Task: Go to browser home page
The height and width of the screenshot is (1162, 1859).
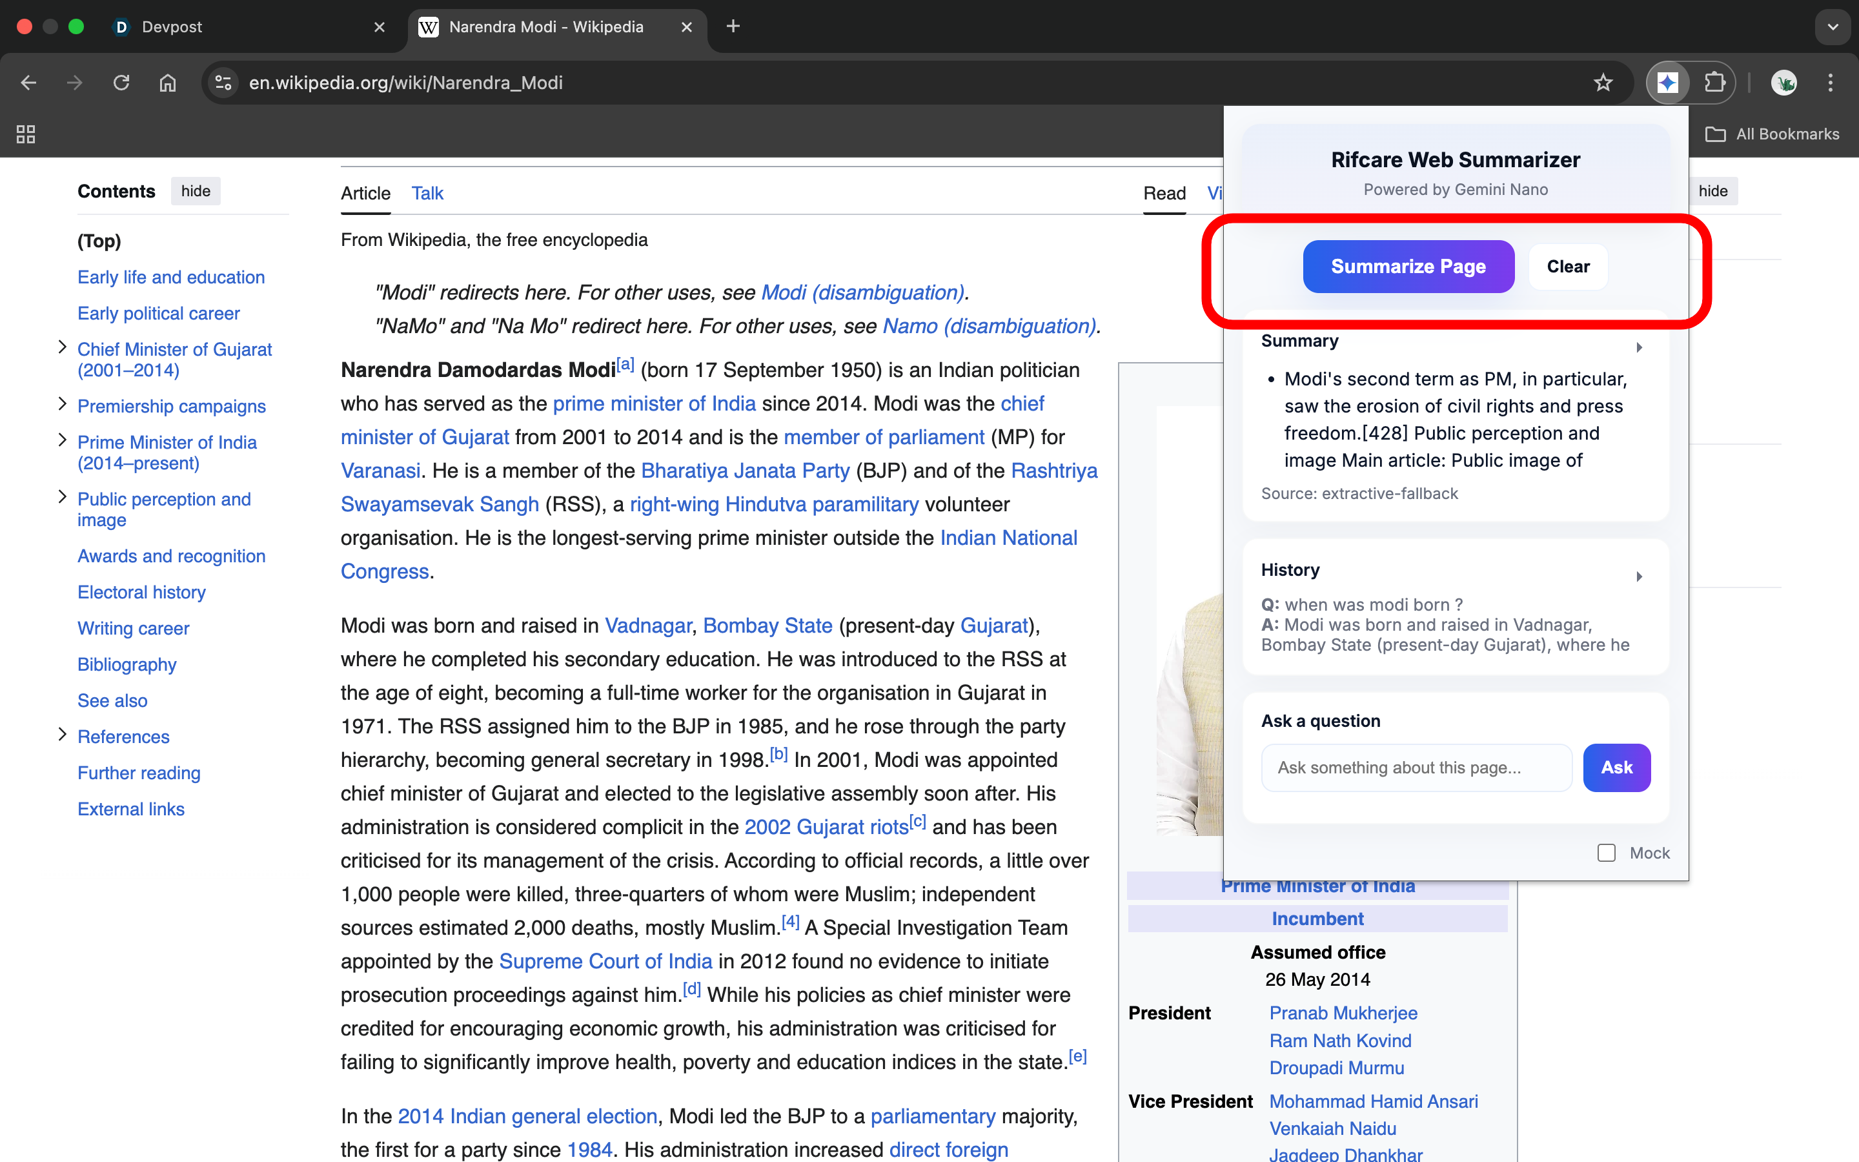Action: pyautogui.click(x=167, y=82)
